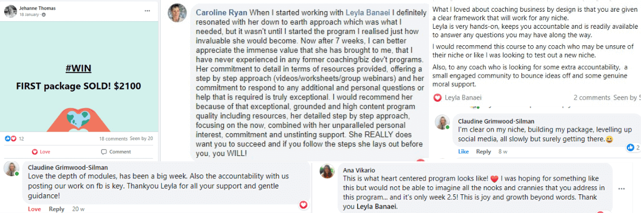View the like count on Claudine's niche comment
Image resolution: width=641 pixels, height=213 pixels.
632,147
